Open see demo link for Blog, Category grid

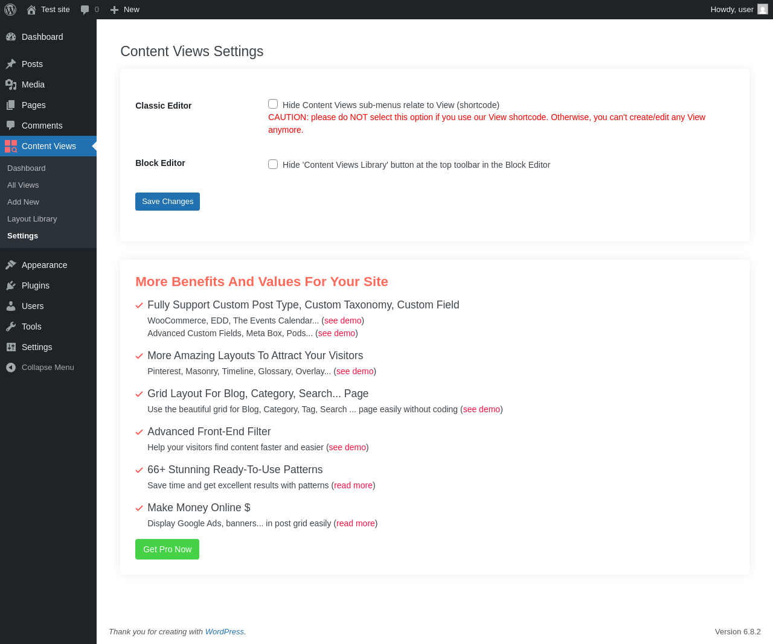482,409
